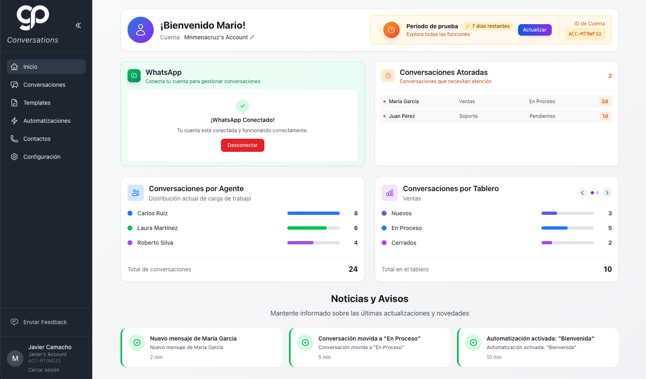Select the María García stuck conversation row
The image size is (646, 379).
click(x=497, y=102)
